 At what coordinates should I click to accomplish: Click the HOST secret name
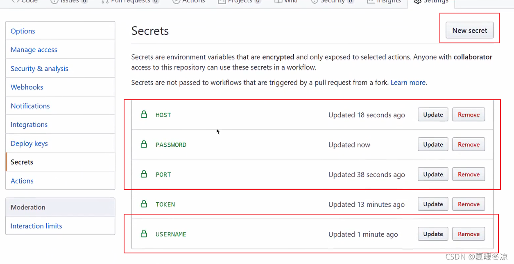(163, 115)
